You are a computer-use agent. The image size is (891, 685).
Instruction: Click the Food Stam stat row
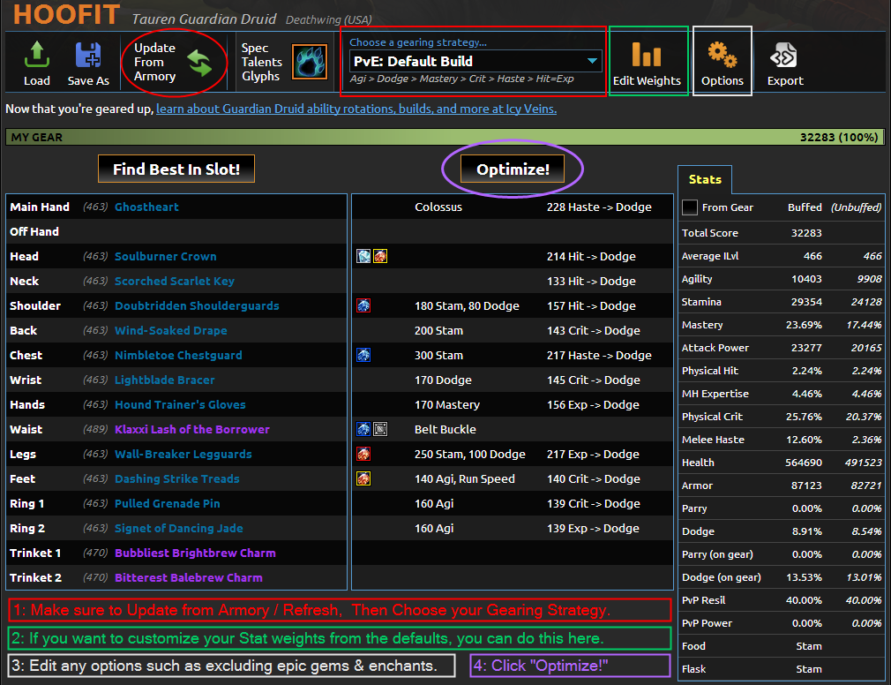[782, 646]
